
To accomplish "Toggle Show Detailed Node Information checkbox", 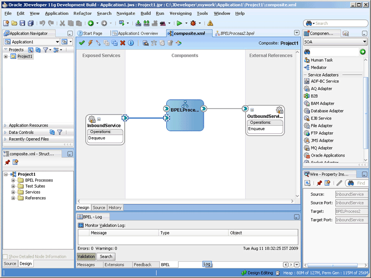I will [x=5, y=257].
